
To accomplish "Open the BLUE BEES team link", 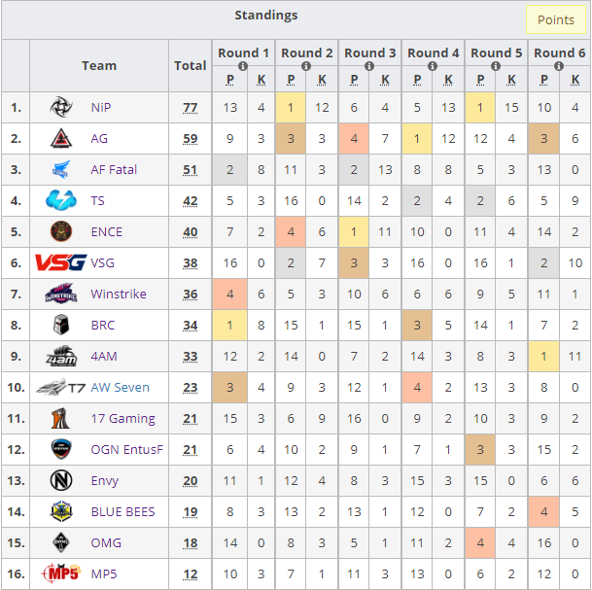I will coord(123,512).
